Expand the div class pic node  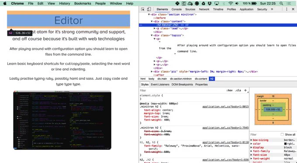tap(152, 71)
